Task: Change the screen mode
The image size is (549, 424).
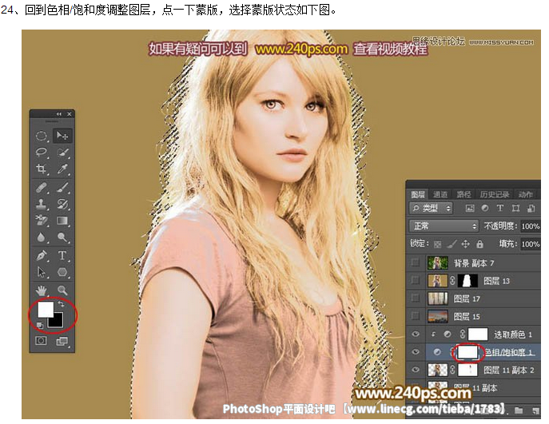Action: [x=62, y=341]
